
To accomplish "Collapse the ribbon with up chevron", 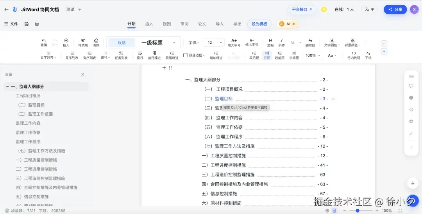I will click(x=384, y=44).
